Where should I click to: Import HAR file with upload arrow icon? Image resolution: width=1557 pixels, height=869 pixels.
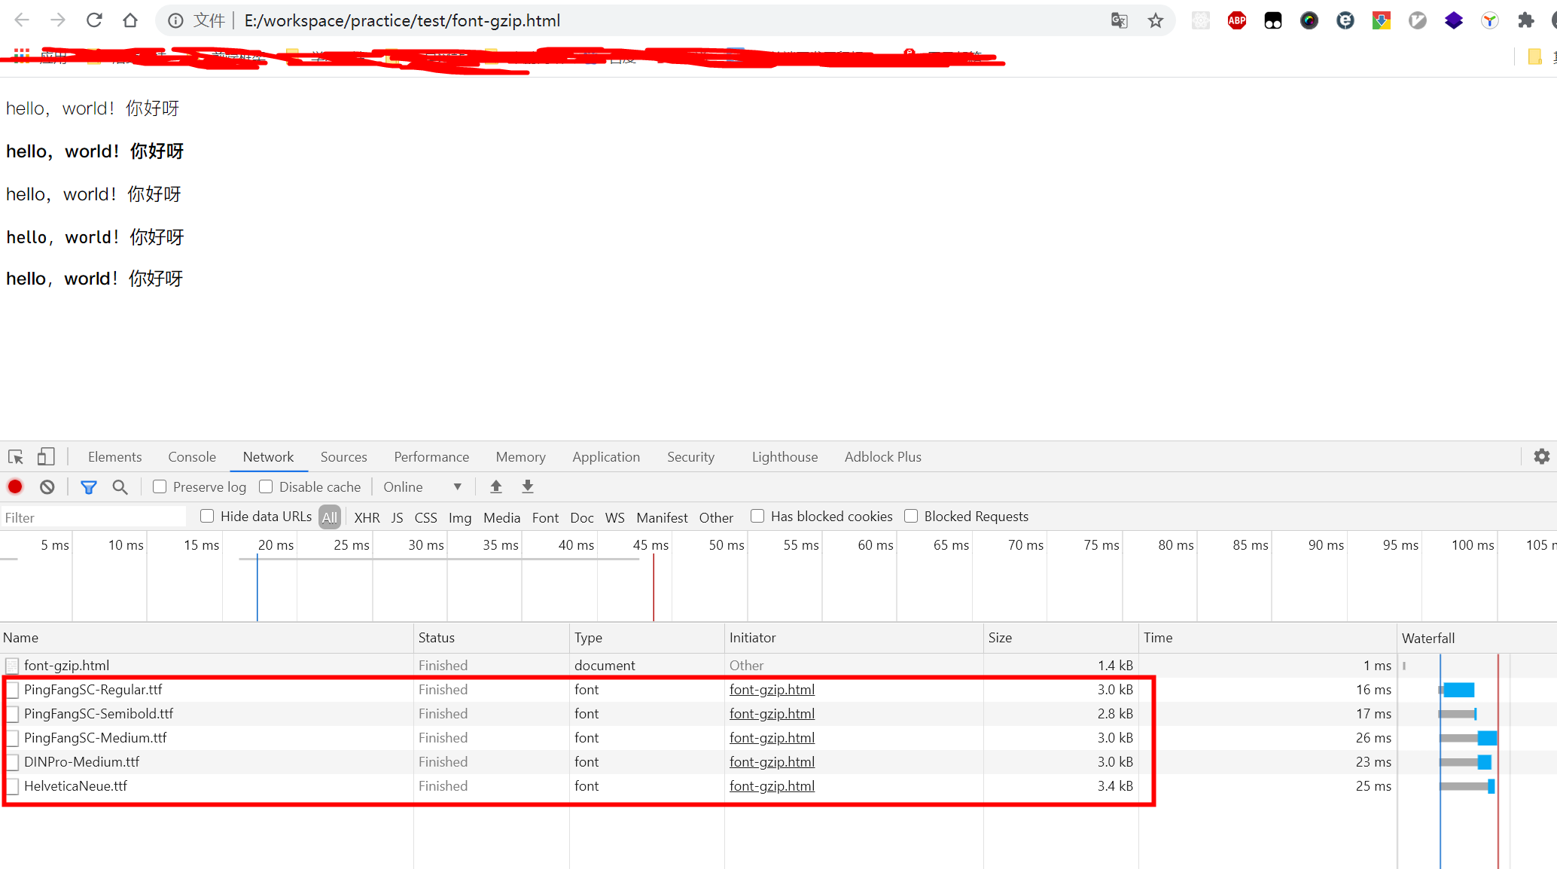(x=496, y=486)
